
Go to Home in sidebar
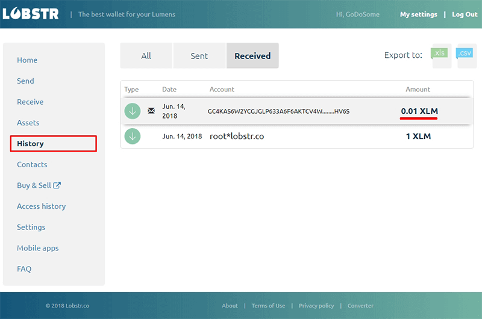[x=27, y=60]
